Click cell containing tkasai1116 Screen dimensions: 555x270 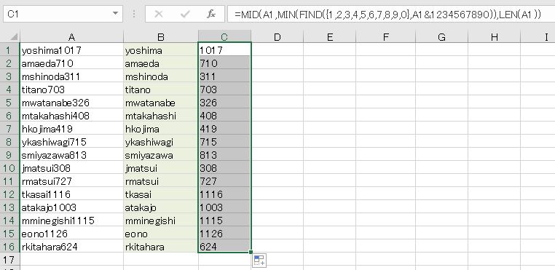point(71,194)
